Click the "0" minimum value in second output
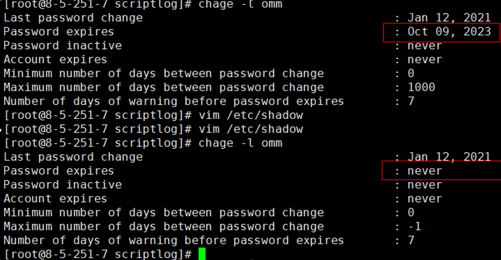501x260 pixels. pyautogui.click(x=411, y=212)
